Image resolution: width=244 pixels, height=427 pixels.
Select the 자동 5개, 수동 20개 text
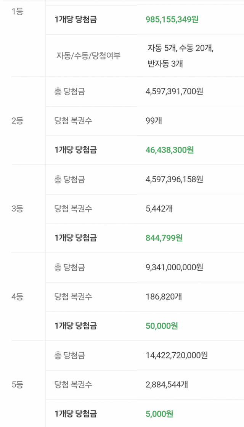click(x=180, y=48)
